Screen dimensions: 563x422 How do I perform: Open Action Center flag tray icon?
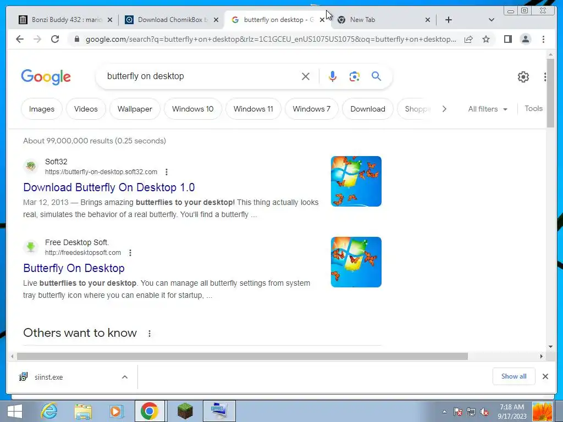(x=458, y=412)
